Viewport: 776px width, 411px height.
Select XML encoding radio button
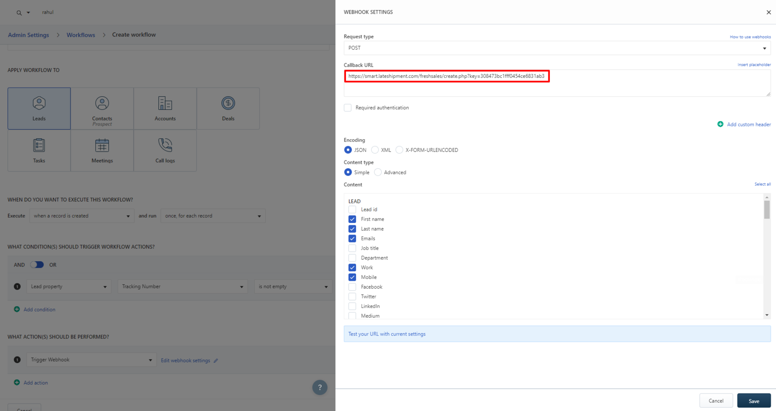[375, 150]
